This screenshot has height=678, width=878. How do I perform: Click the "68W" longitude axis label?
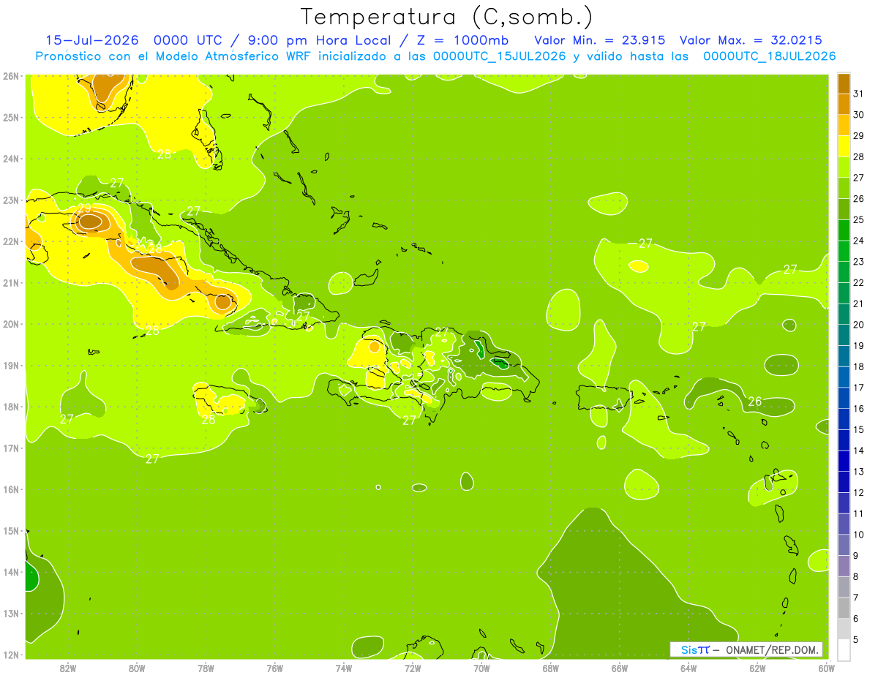click(x=551, y=668)
